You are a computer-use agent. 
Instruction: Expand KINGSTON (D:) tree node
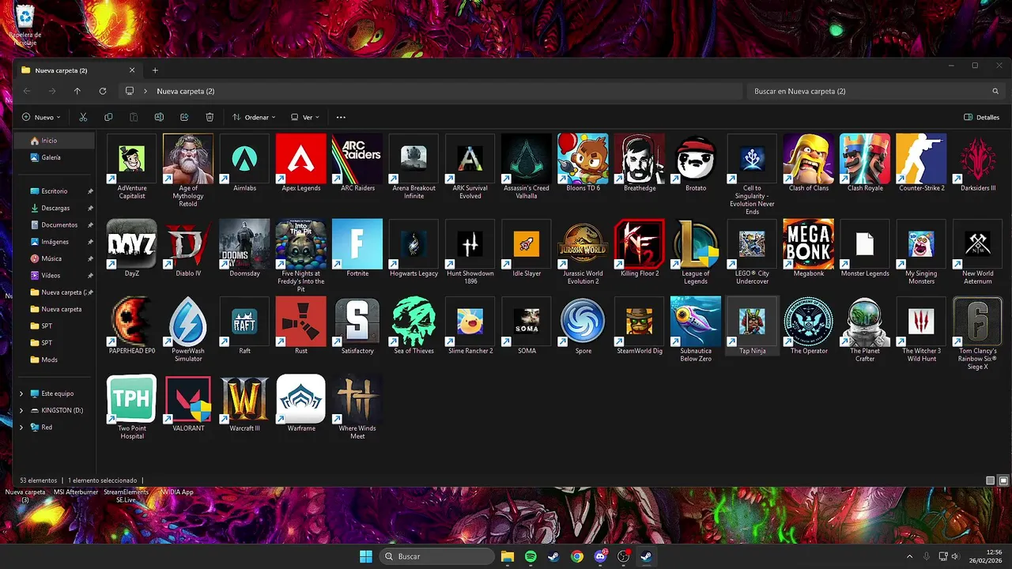(21, 410)
